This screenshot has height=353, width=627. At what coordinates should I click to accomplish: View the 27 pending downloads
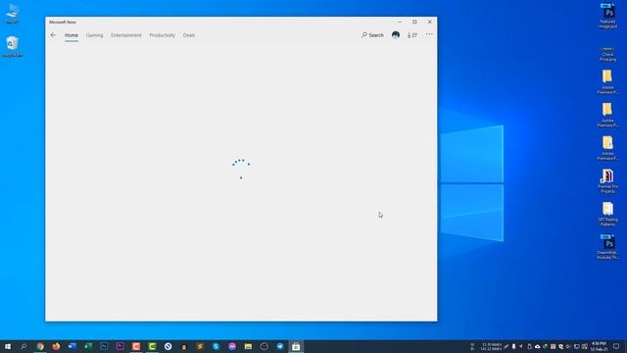click(411, 35)
